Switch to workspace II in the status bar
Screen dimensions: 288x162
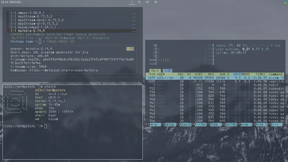[x=139, y=2]
